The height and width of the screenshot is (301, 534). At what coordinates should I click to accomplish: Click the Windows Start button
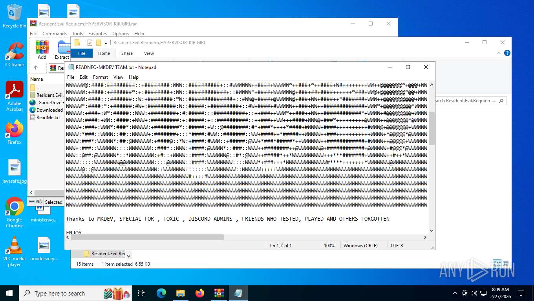pyautogui.click(x=9, y=293)
